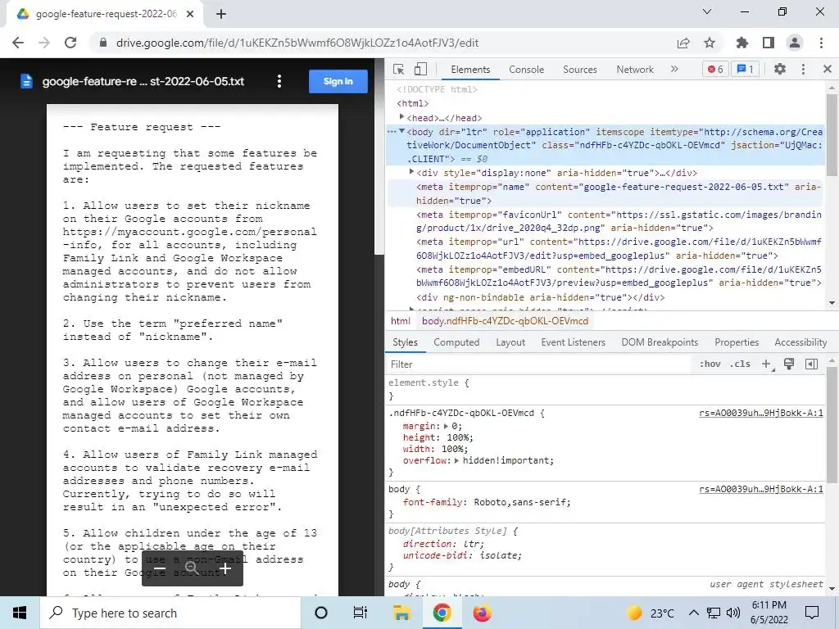Viewport: 839px width, 629px height.
Task: Open the Layout pane tab
Action: point(510,342)
